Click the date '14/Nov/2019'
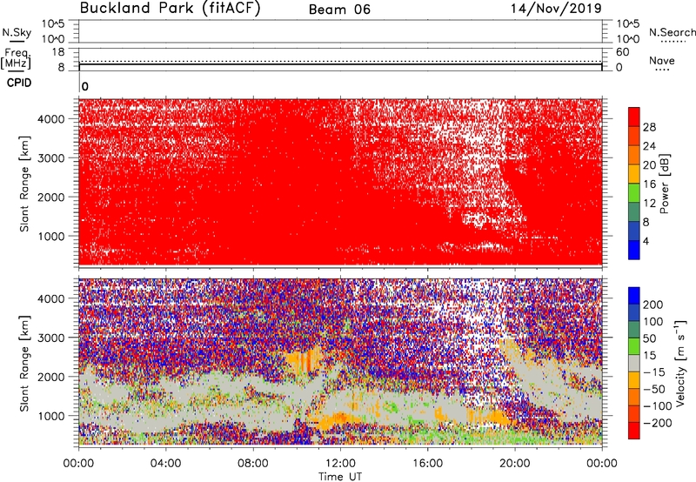Viewport: 696px width, 482px height. coord(556,8)
